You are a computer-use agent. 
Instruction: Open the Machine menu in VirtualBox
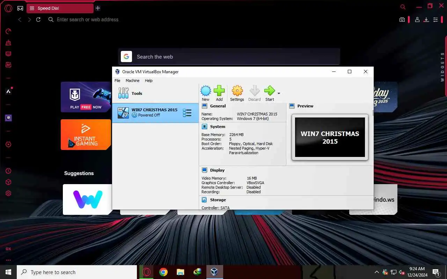(x=132, y=81)
